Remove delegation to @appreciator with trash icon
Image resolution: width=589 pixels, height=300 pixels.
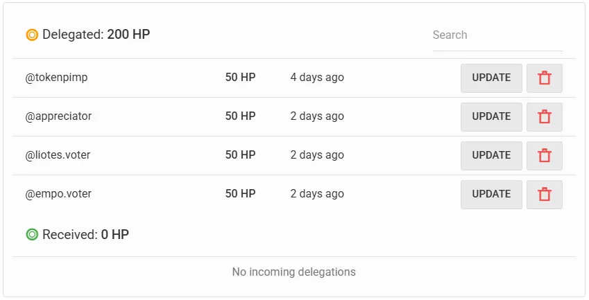tap(545, 117)
